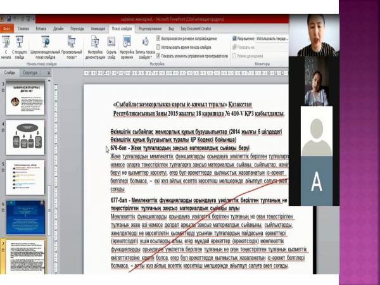The image size is (380, 285).
Task: Select slide 4 thumbnail with diagram
Action: [x=25, y=133]
